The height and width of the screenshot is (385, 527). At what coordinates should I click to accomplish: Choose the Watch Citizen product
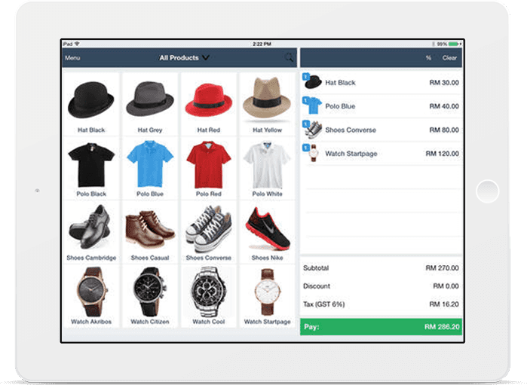pos(150,295)
